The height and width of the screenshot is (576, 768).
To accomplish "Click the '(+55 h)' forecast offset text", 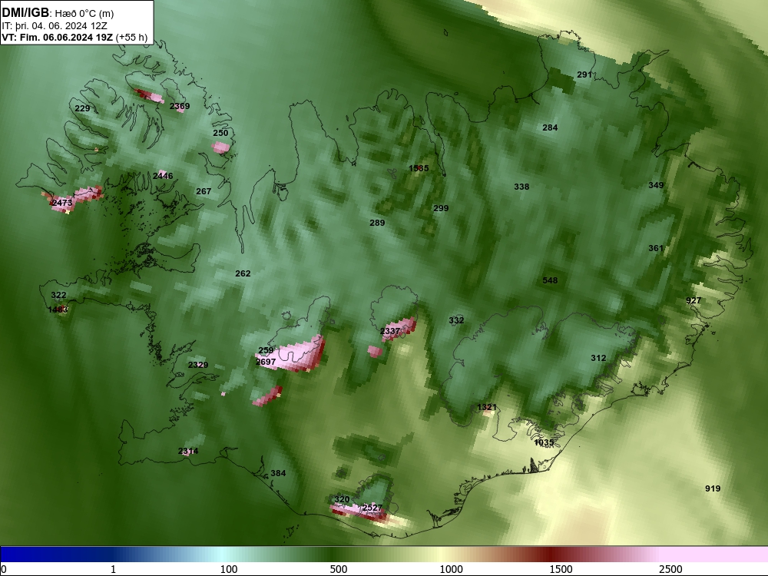I will pos(131,37).
